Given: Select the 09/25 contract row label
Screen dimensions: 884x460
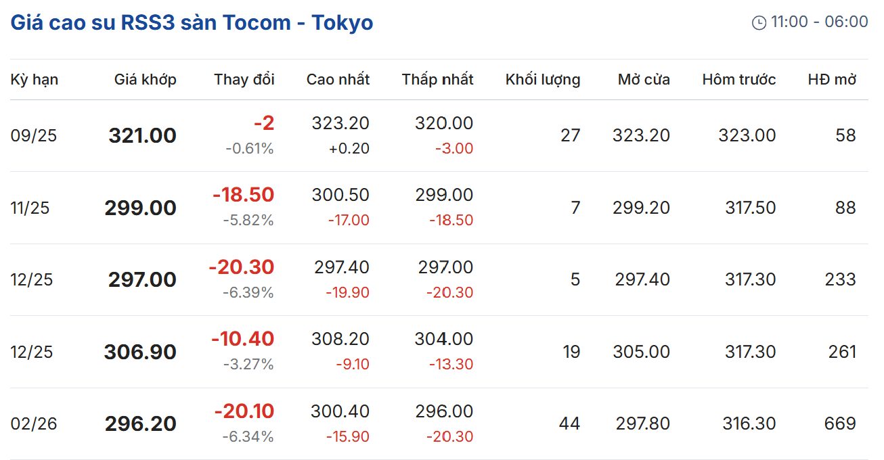Looking at the screenshot, I should tap(34, 135).
